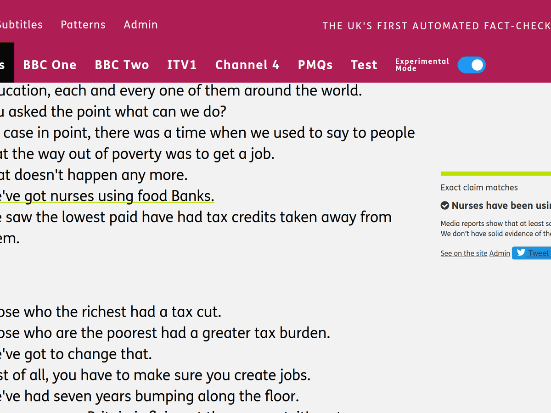Select the active black channel tab
This screenshot has width=551, height=413.
tap(6, 63)
